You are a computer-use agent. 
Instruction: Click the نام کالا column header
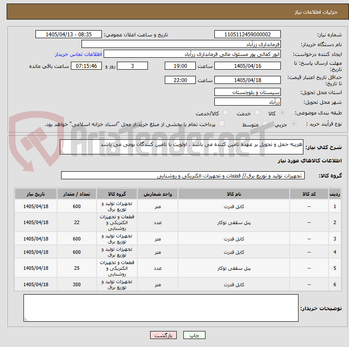point(234,194)
